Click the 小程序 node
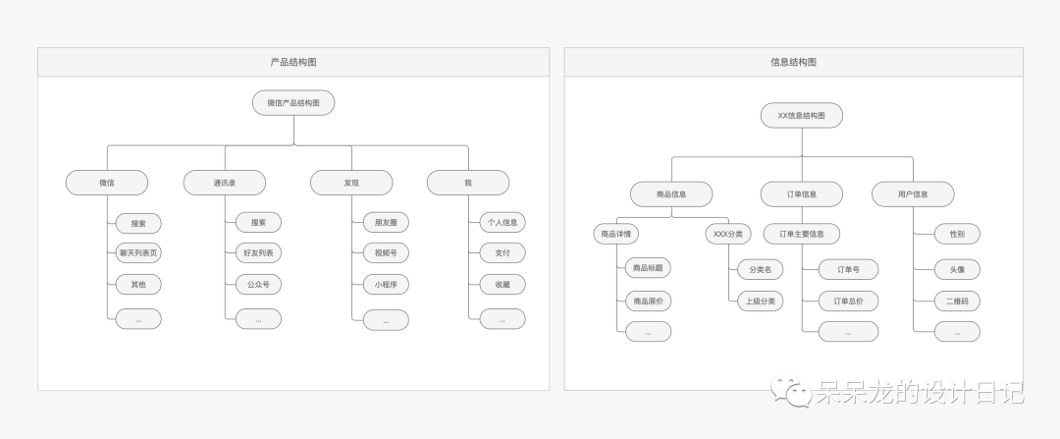1060x439 pixels. (x=386, y=285)
